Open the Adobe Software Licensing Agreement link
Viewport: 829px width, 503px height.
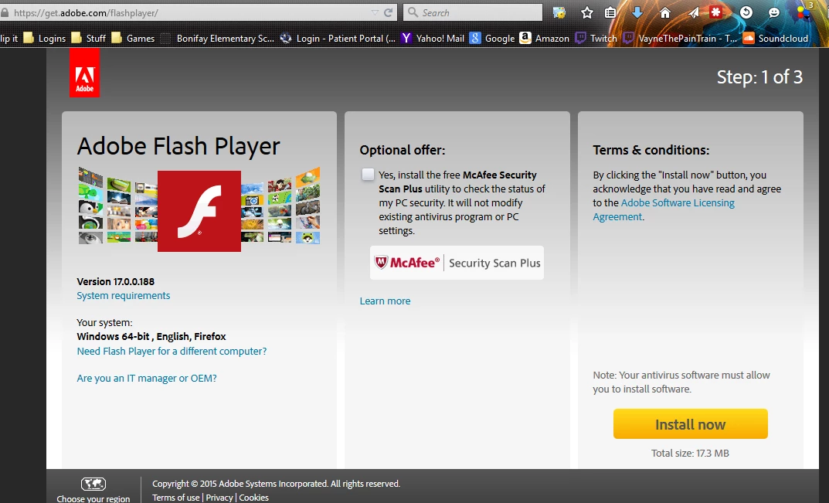tap(664, 209)
